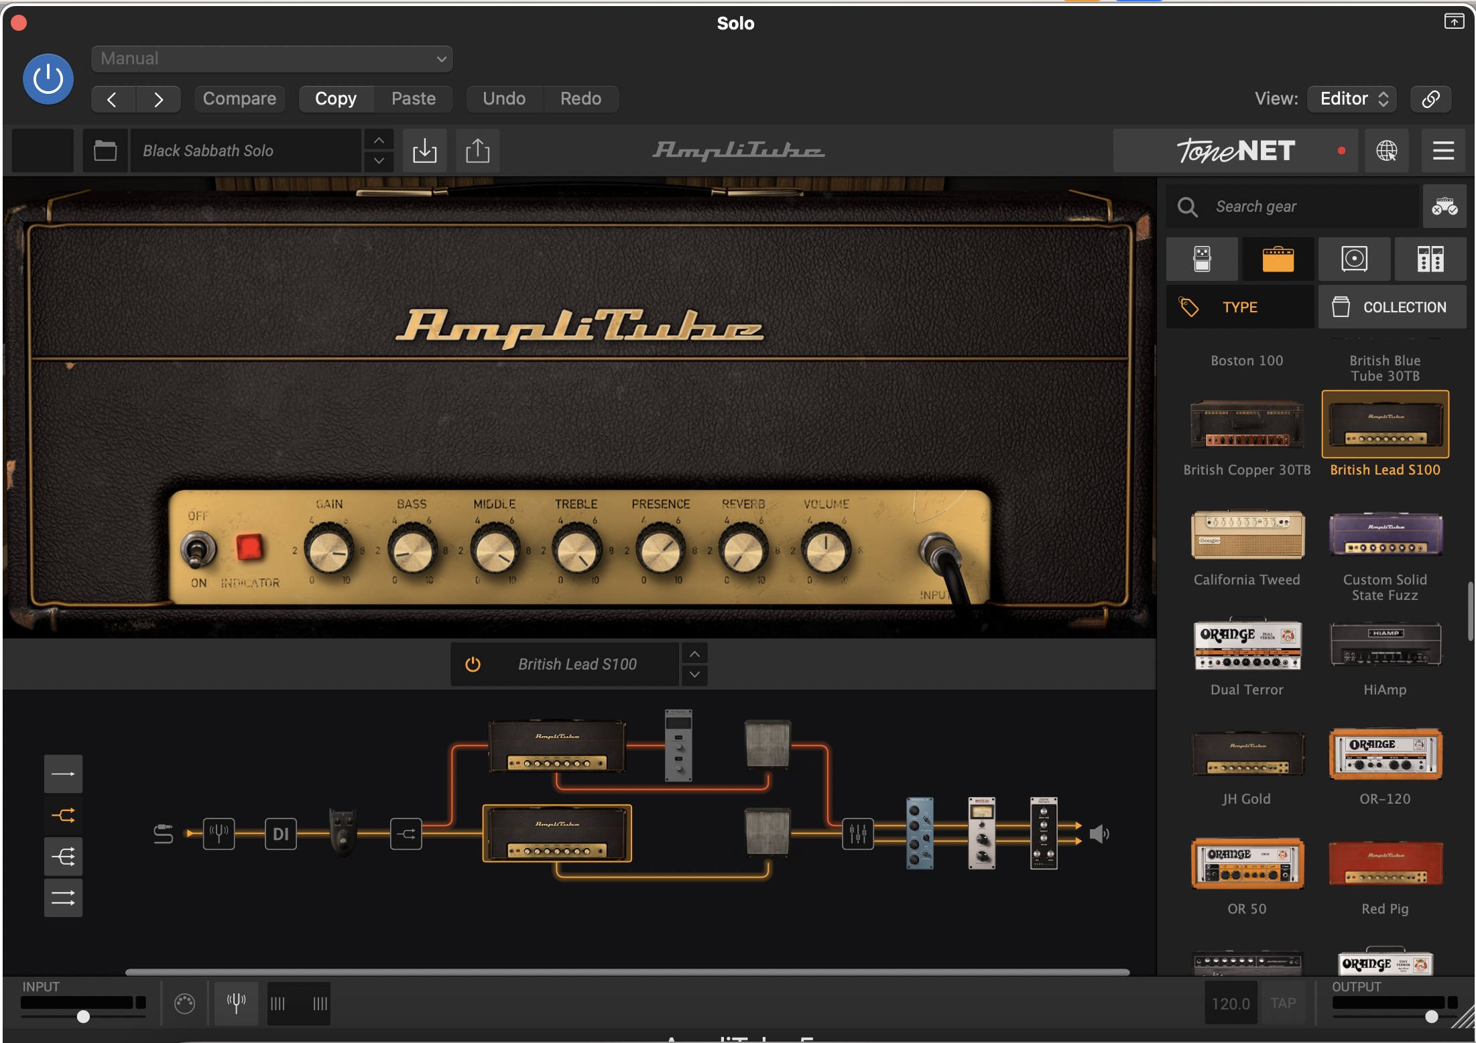Click the Paste button

(414, 99)
